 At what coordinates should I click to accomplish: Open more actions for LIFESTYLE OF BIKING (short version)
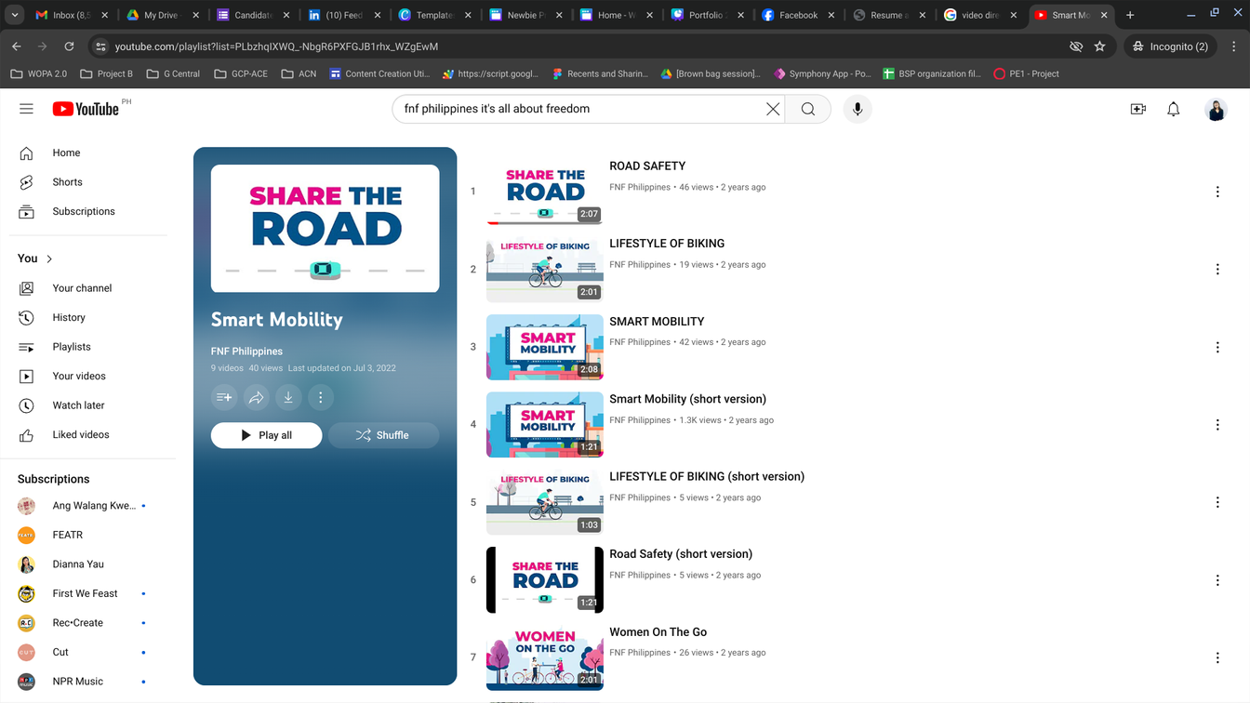[x=1217, y=502]
